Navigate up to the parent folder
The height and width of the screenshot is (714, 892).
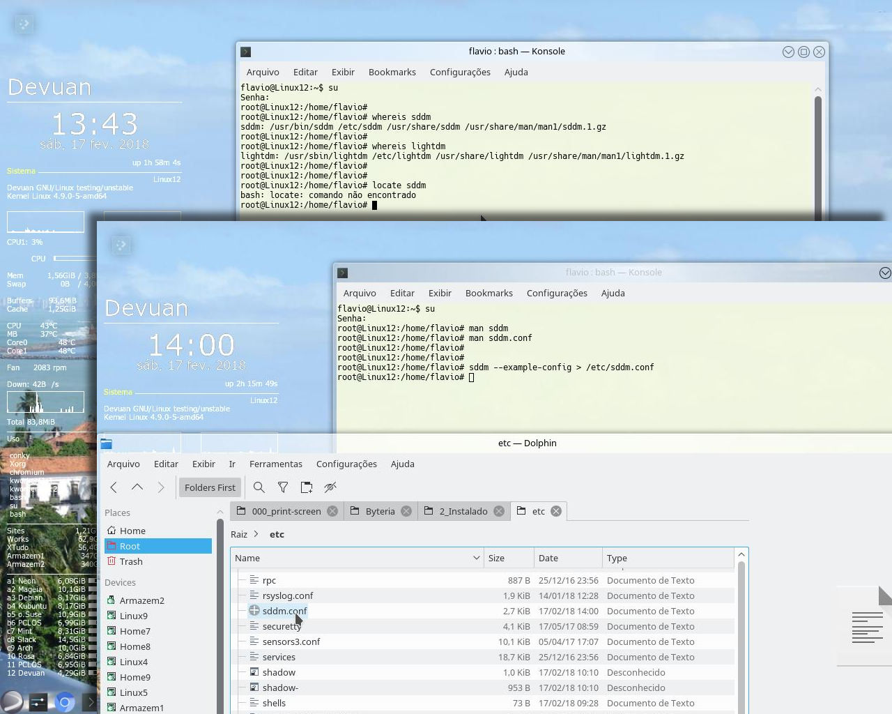click(x=137, y=487)
